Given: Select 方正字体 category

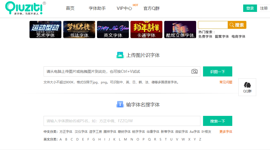Looking at the screenshot, I should point(66,132).
